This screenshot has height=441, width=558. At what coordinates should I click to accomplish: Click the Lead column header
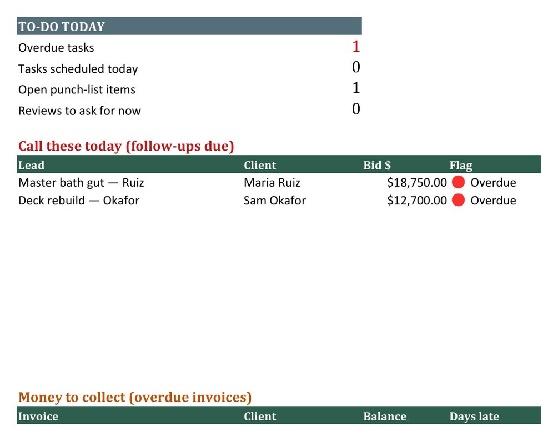(x=31, y=165)
